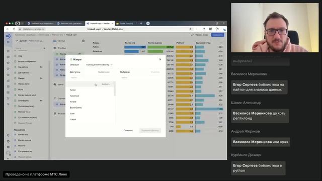Collapse the Датасет chevron
Viewport: 322px width, 181px height.
point(17,41)
